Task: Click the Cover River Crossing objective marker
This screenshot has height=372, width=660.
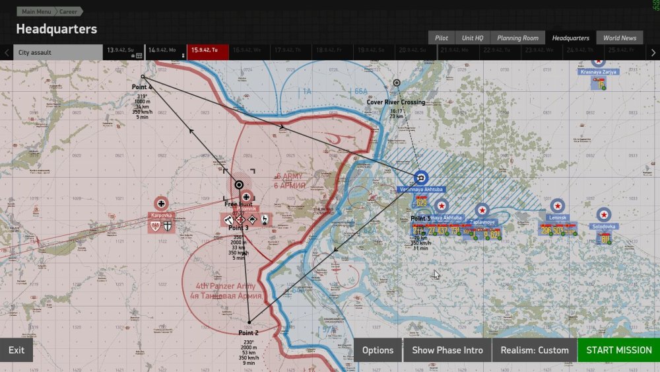Action: pos(397,83)
